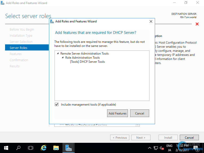Open the Before You Begin step
Screen dimensions: 204x153
pos(22,30)
